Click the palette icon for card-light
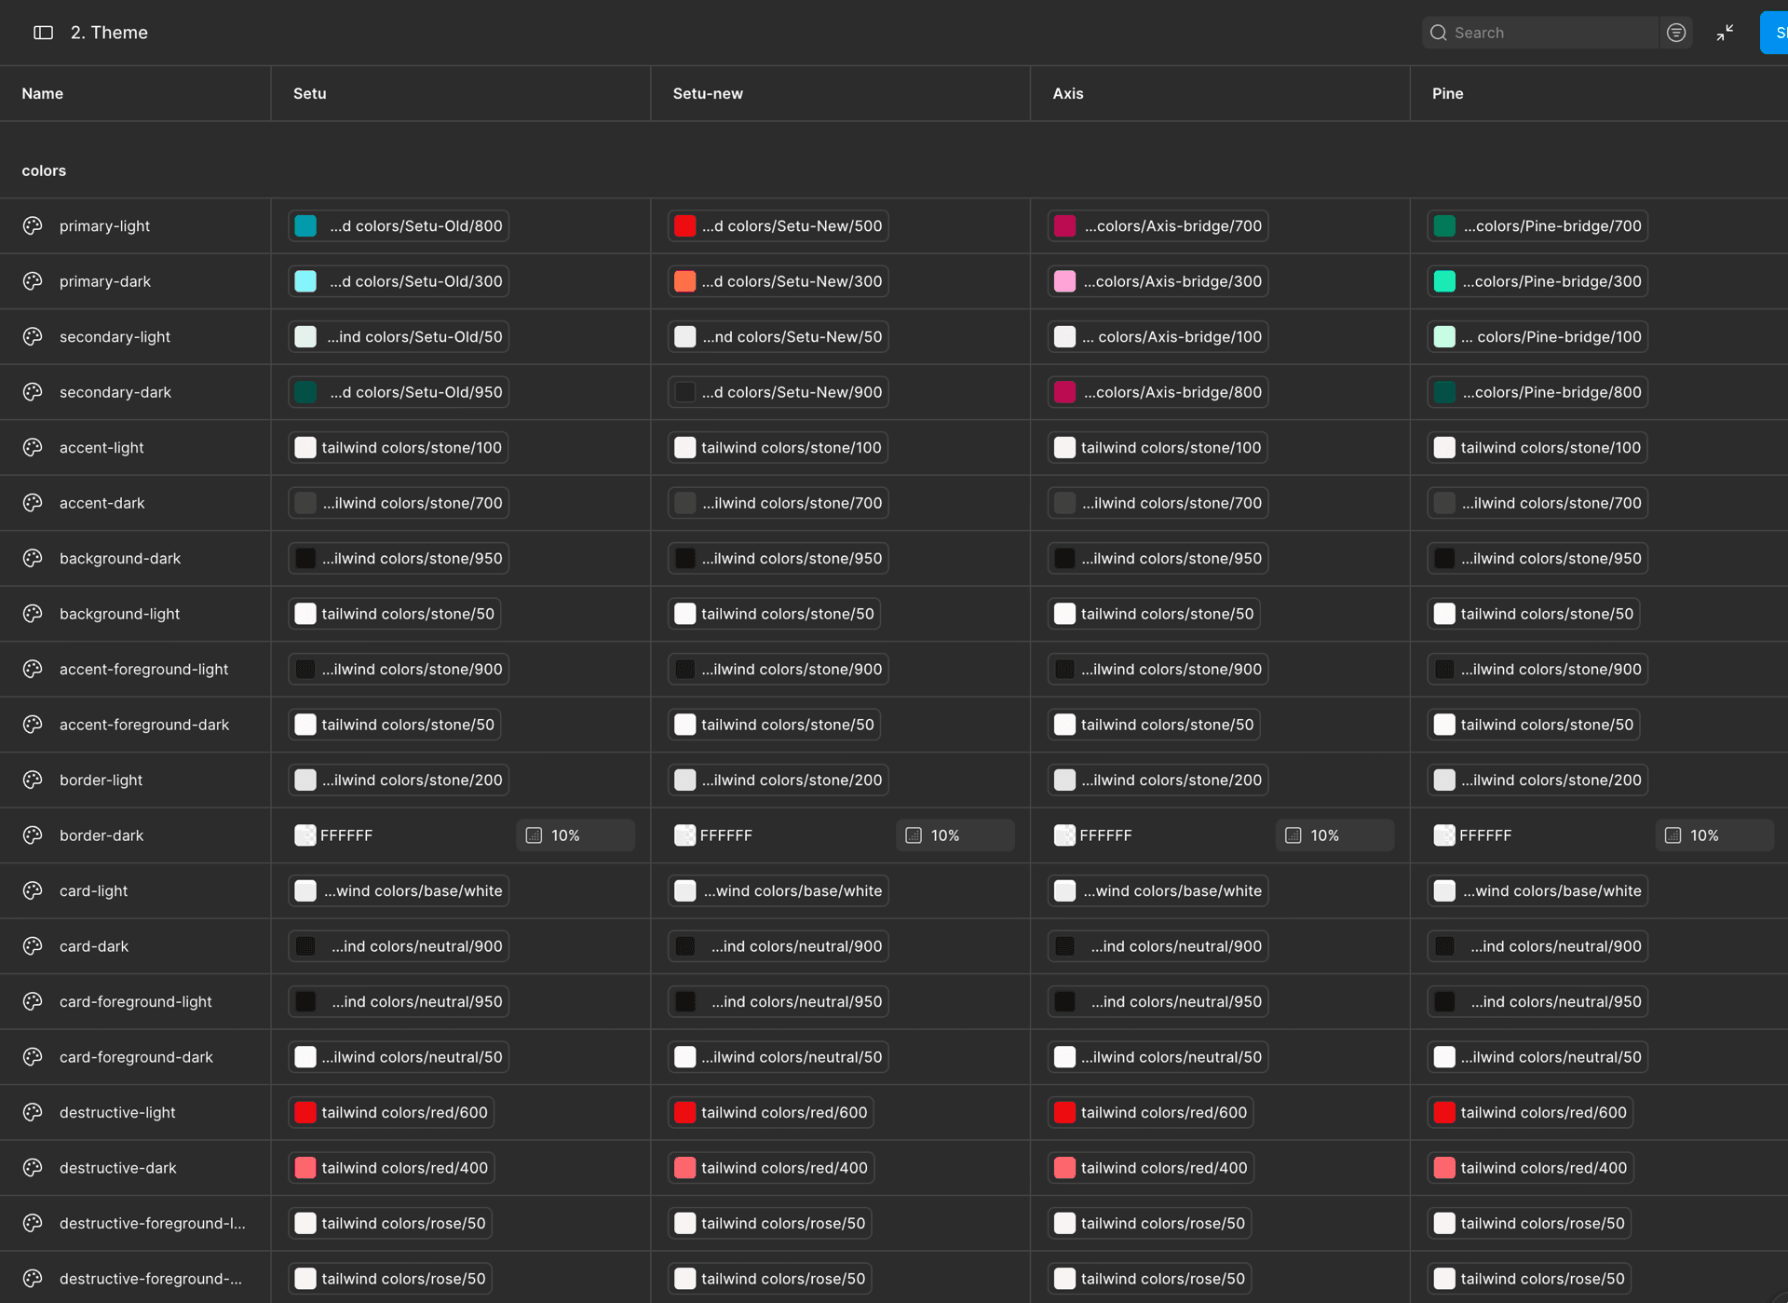1788x1303 pixels. tap(33, 890)
